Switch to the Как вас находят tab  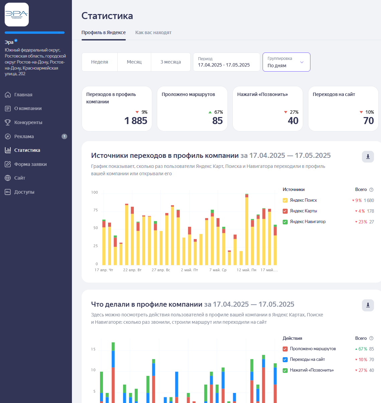153,32
